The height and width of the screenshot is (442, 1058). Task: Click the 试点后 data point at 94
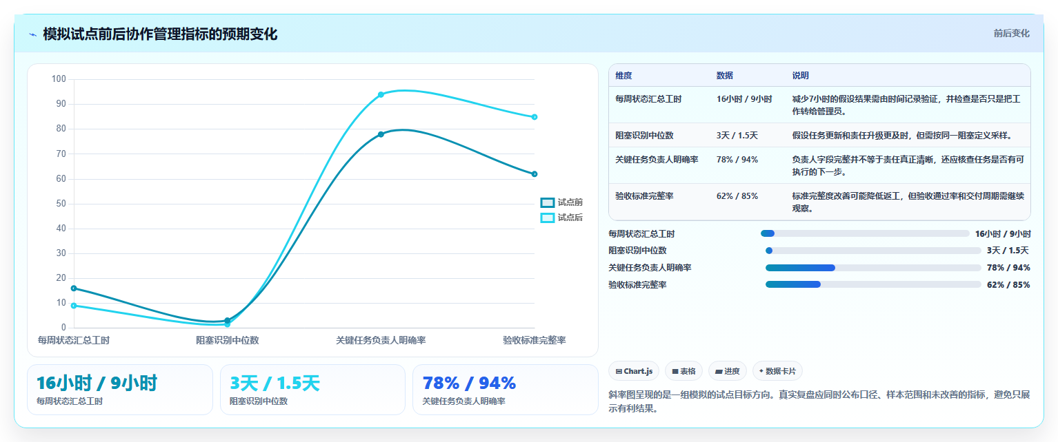pos(381,94)
